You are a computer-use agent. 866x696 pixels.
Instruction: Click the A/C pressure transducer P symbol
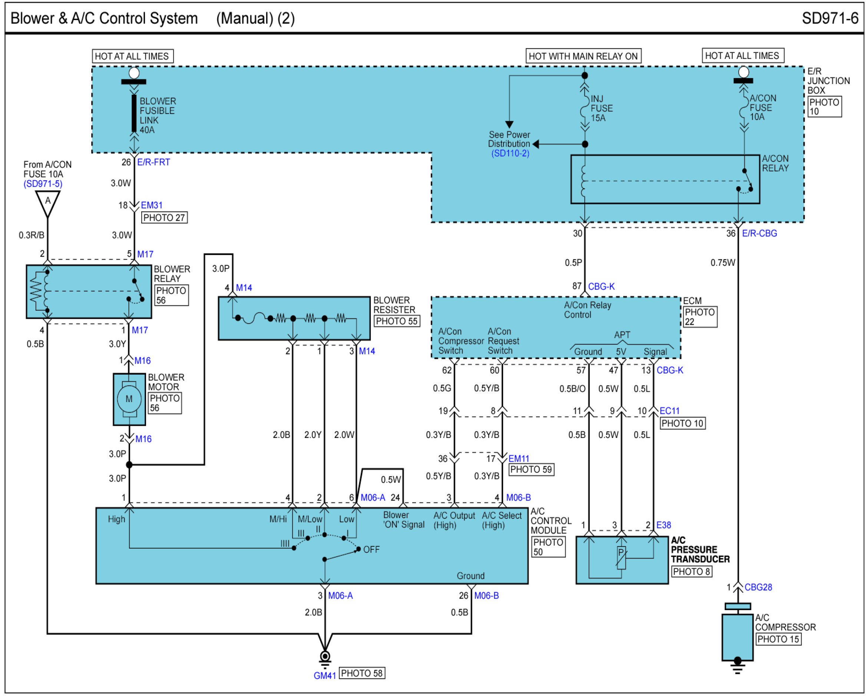pos(621,558)
